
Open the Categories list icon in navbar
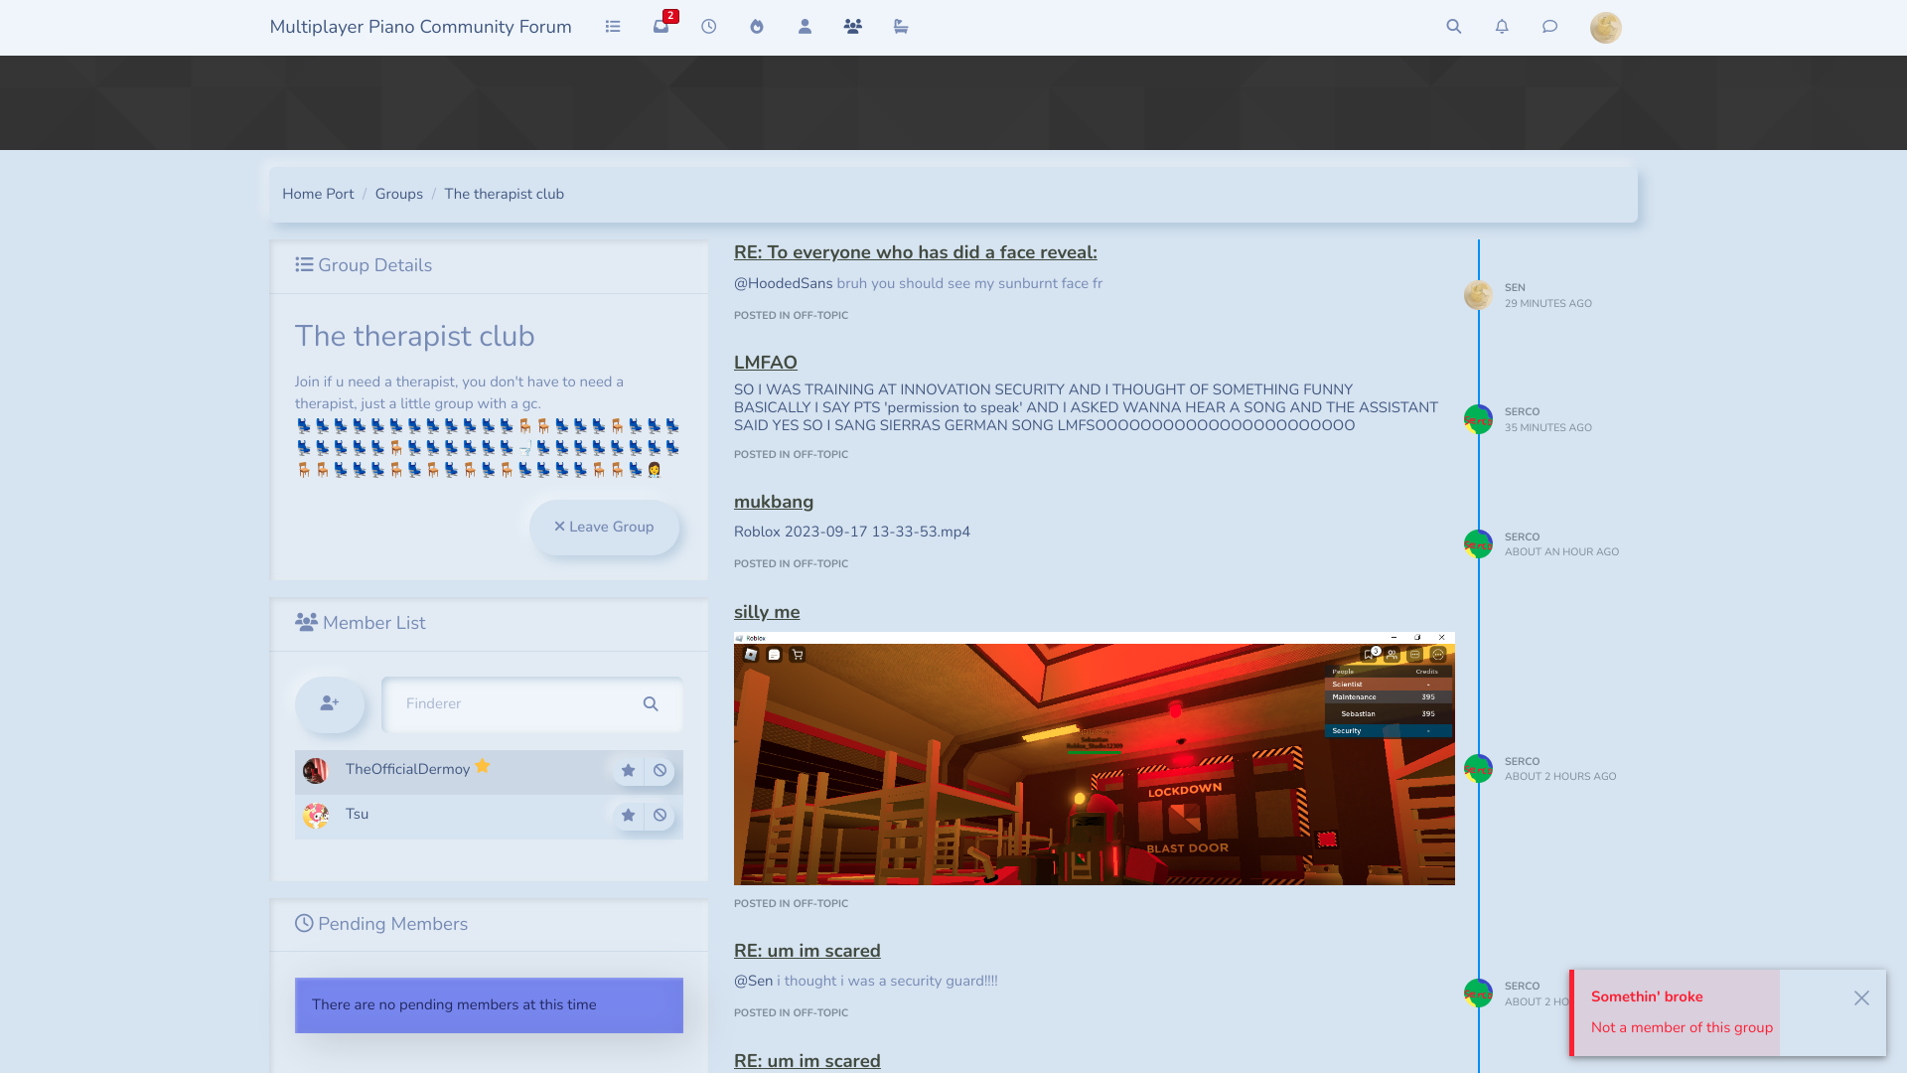coord(613,27)
